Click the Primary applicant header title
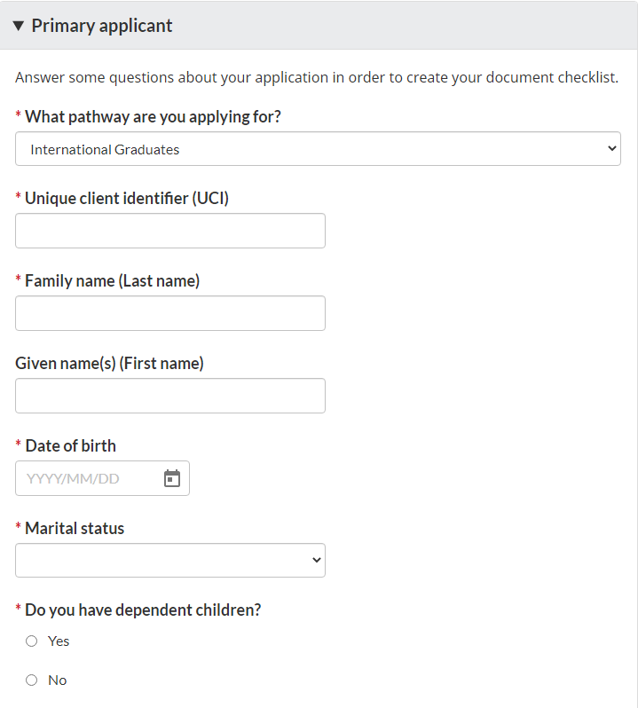The image size is (638, 708). pyautogui.click(x=102, y=26)
